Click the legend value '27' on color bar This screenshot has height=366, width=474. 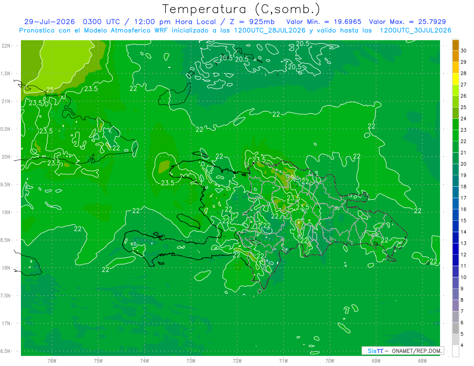tap(464, 84)
